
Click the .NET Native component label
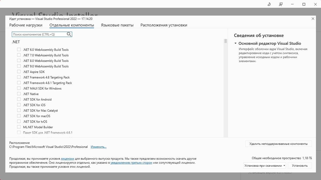pyautogui.click(x=31, y=94)
